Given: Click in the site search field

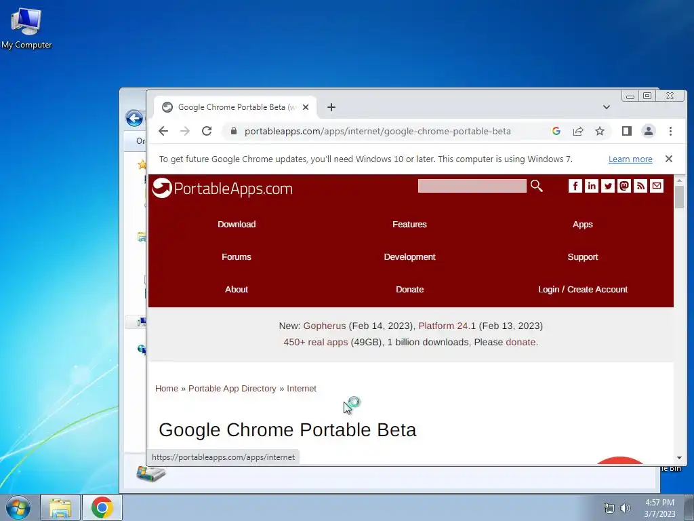Looking at the screenshot, I should pos(472,186).
